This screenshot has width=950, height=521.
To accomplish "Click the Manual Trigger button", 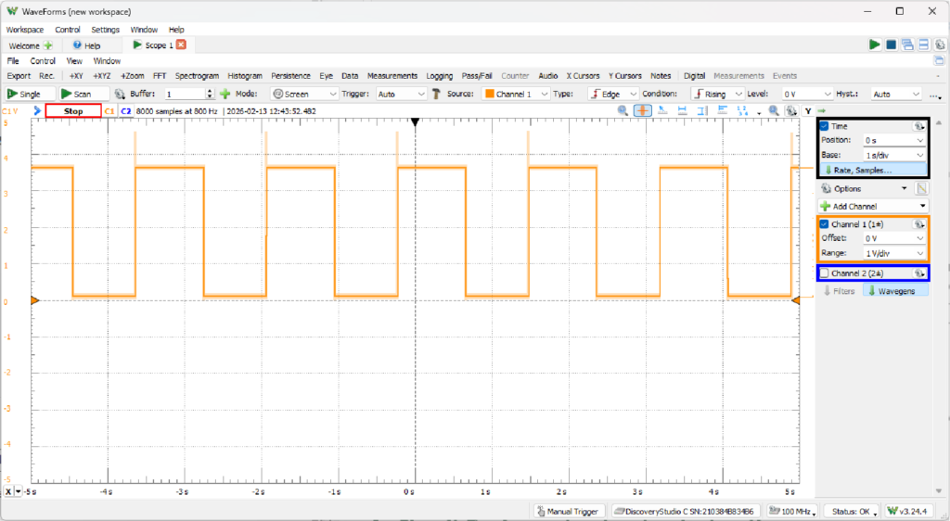I will [x=570, y=511].
